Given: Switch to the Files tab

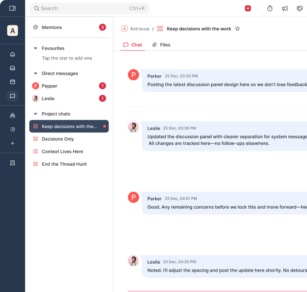Looking at the screenshot, I should click(161, 45).
